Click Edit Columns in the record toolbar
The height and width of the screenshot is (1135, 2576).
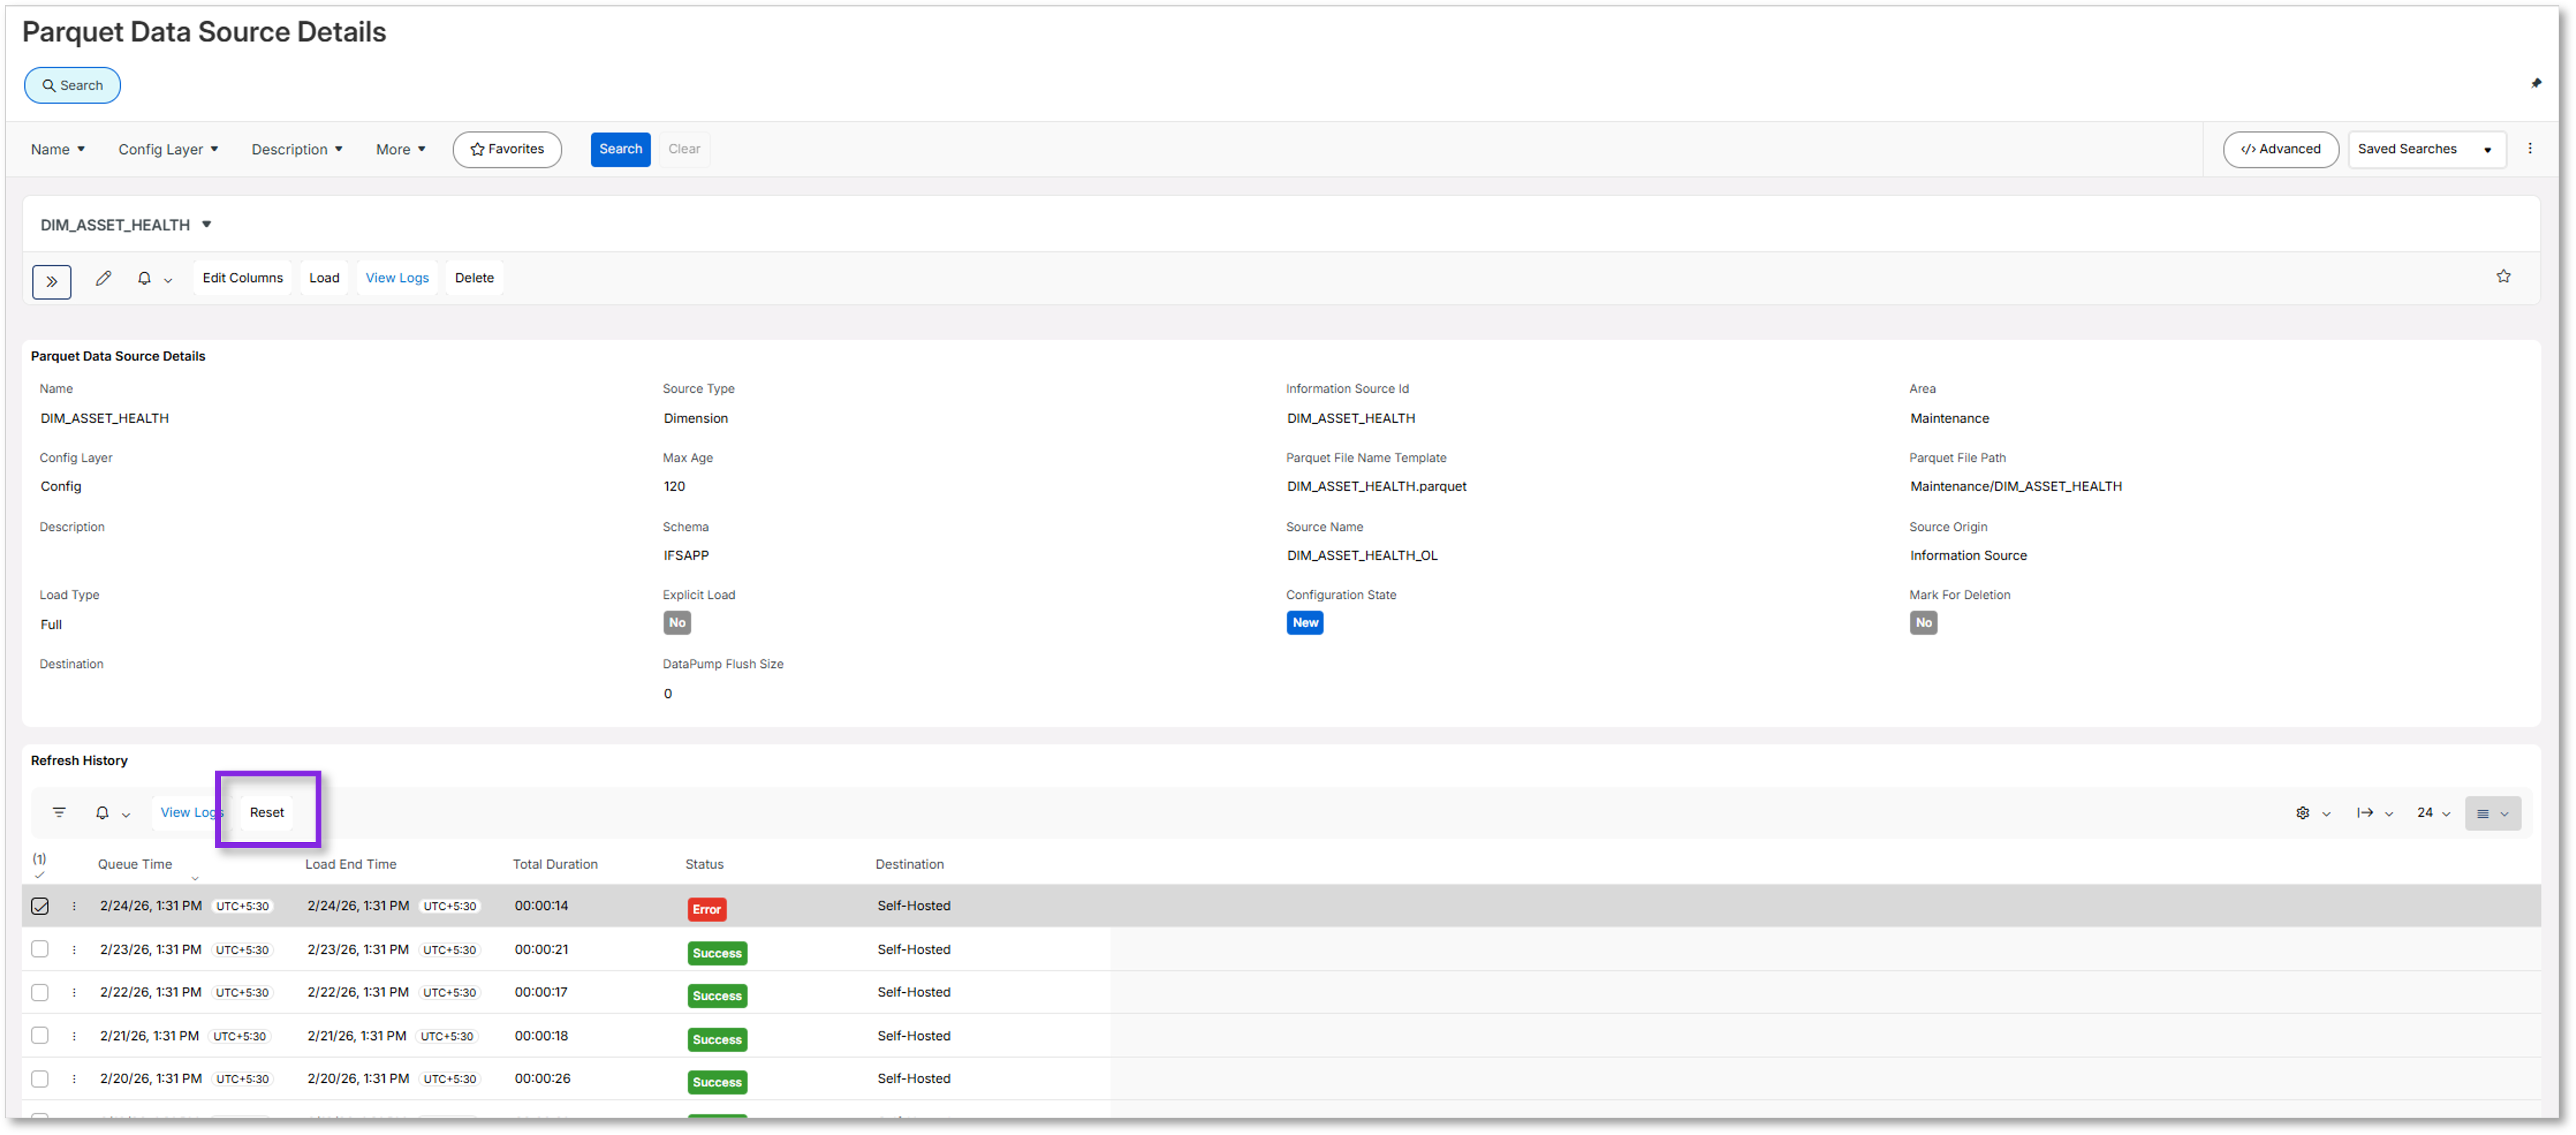pyautogui.click(x=243, y=278)
